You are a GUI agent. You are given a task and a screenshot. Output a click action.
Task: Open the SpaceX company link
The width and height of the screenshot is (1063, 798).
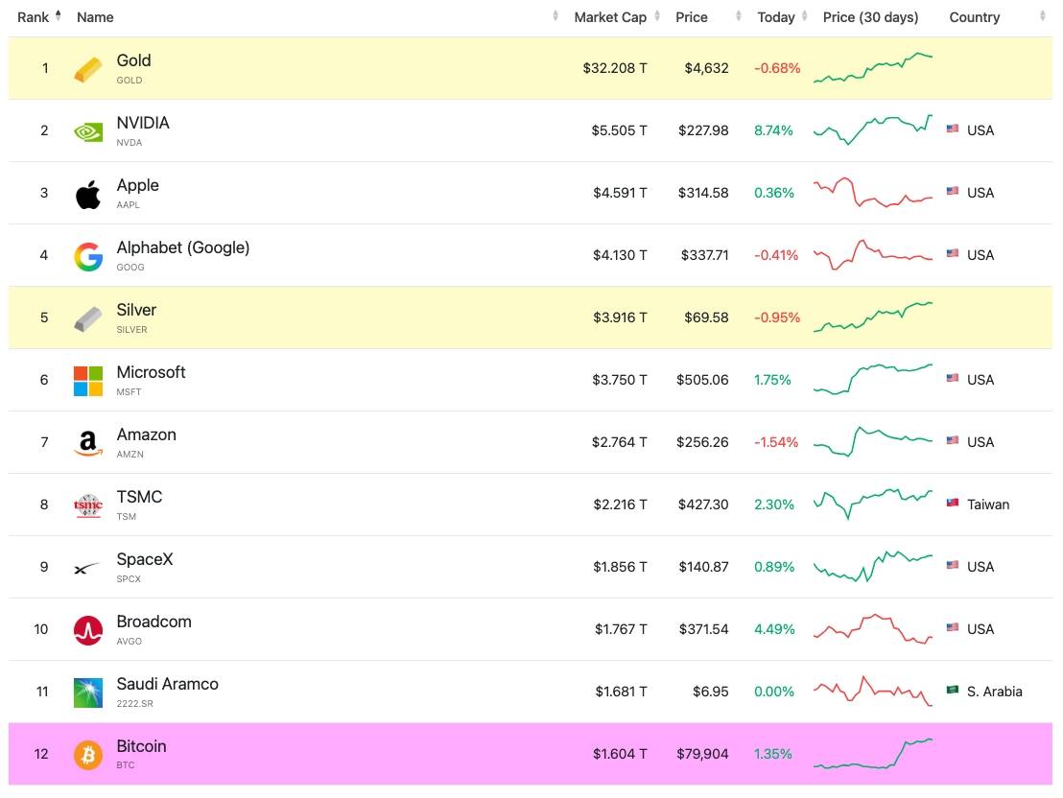tap(145, 559)
